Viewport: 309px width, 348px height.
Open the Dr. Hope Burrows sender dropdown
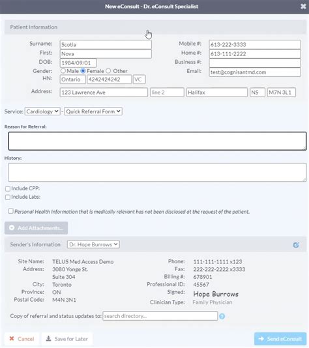coord(93,244)
